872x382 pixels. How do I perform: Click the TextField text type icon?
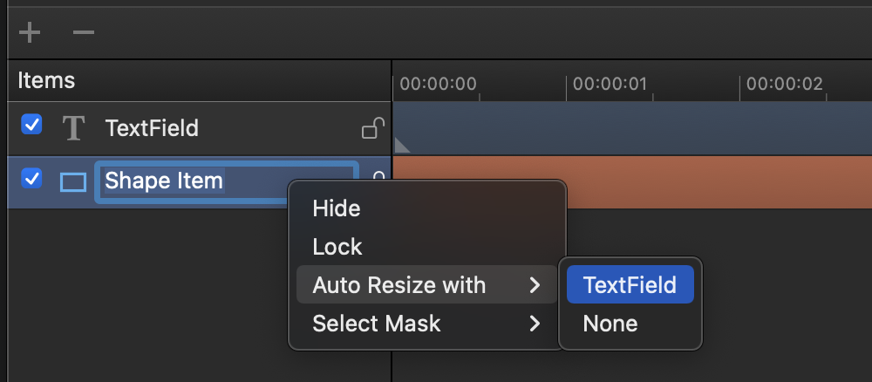click(73, 128)
